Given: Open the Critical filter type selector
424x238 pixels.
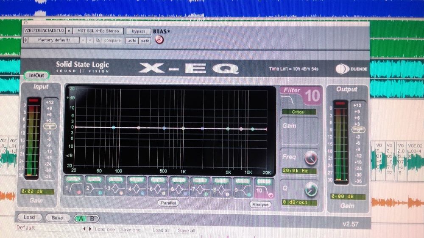Looking at the screenshot, I should (x=299, y=112).
